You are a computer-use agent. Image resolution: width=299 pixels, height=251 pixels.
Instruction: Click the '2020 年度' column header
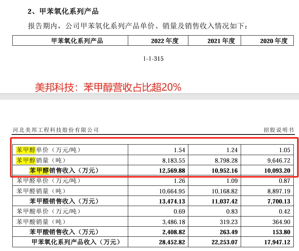coord(274,41)
